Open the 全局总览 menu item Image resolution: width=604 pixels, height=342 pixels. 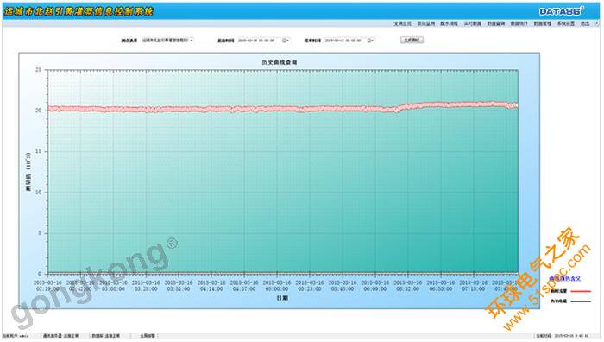(403, 23)
